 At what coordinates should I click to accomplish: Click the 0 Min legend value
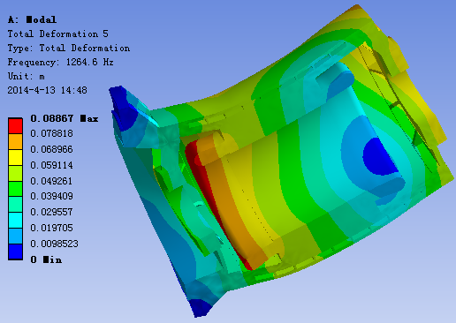point(46,259)
